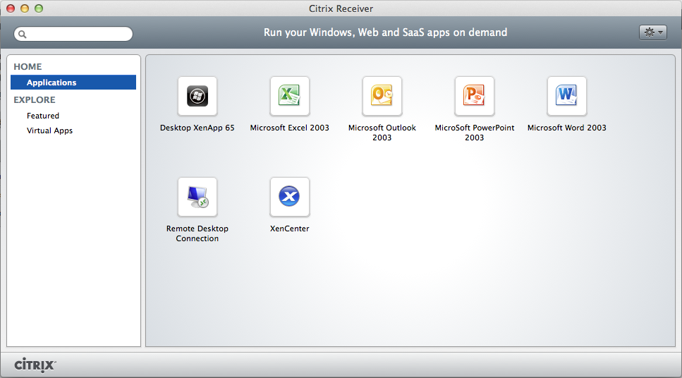Click the "Microsoft Word 2003" label
Image resolution: width=682 pixels, height=378 pixels.
coord(567,128)
